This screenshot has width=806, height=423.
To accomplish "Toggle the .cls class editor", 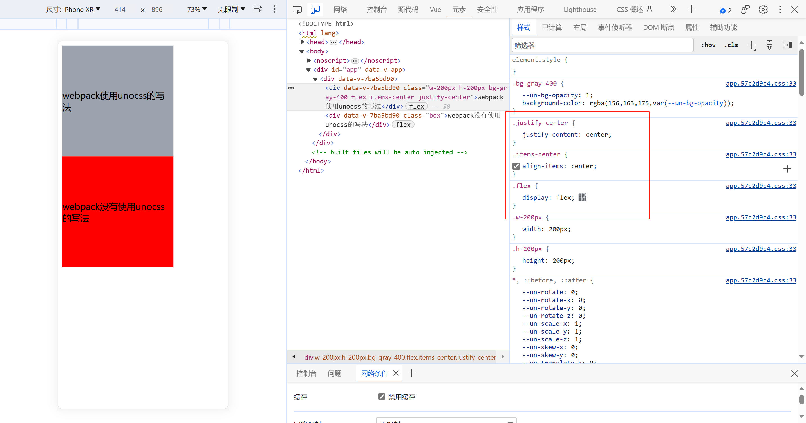I will pos(731,45).
